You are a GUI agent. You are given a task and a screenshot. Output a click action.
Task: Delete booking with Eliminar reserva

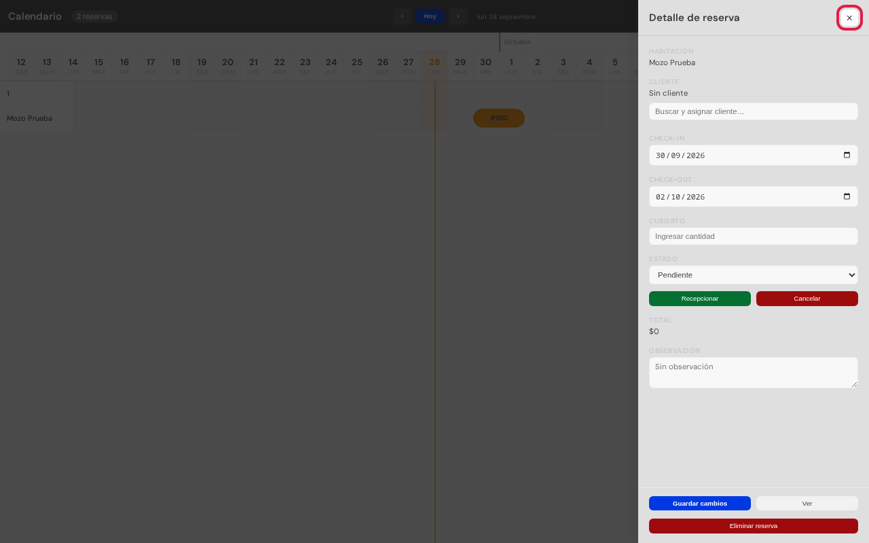(754, 526)
